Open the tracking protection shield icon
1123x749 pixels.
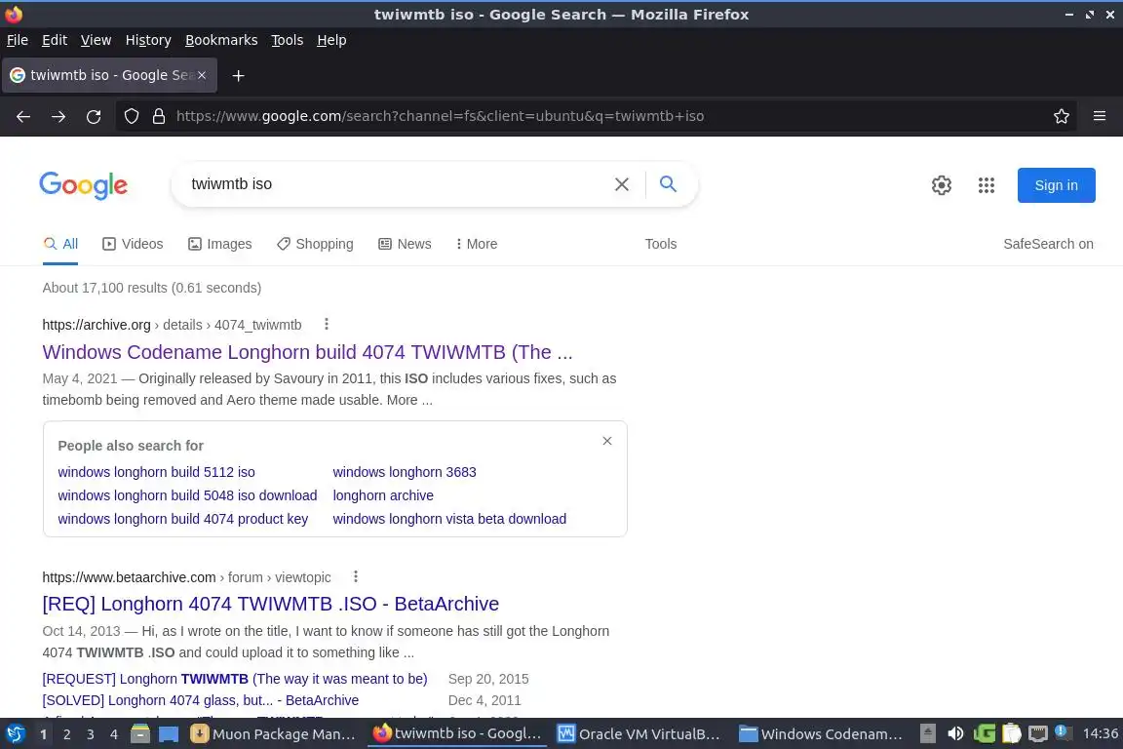(131, 116)
